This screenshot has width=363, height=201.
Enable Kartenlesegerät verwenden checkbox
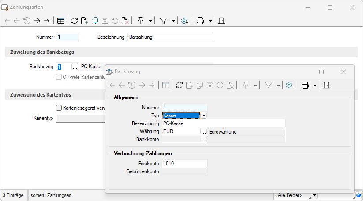(x=59, y=107)
